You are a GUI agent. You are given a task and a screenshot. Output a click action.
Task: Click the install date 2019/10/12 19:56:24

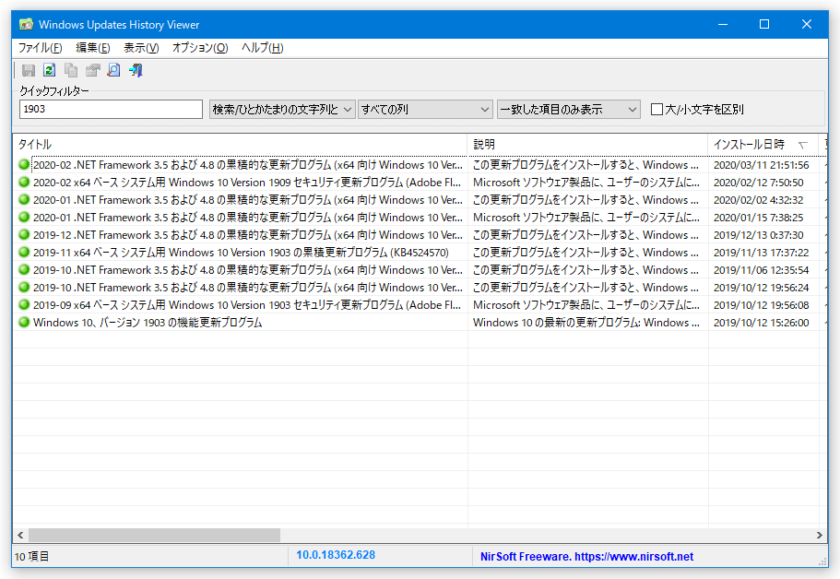(762, 288)
